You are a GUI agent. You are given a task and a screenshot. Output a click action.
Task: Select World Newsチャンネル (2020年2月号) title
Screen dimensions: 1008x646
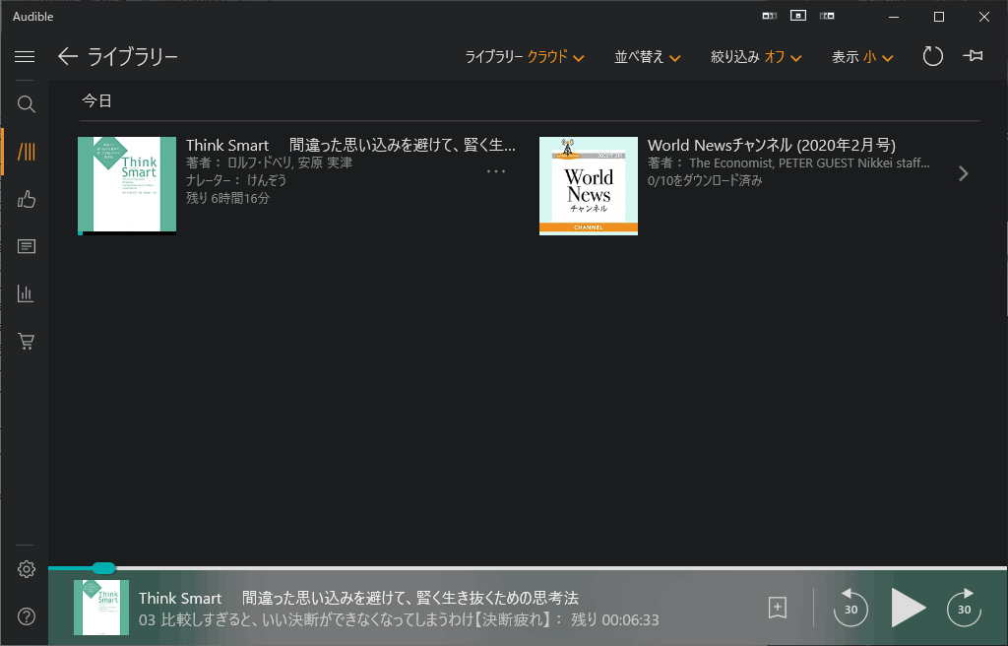pos(772,146)
